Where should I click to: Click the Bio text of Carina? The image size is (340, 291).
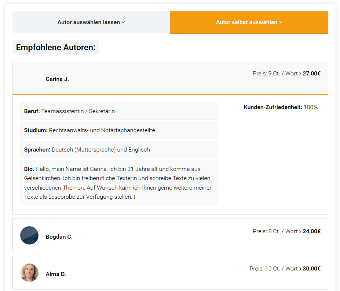pyautogui.click(x=118, y=183)
